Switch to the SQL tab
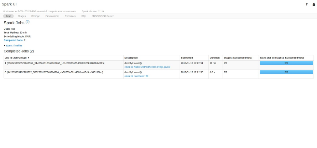317x148 pixels. click(84, 16)
